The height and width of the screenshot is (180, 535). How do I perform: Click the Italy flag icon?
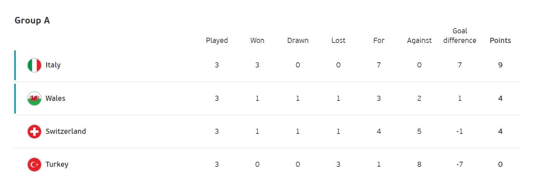click(x=34, y=65)
